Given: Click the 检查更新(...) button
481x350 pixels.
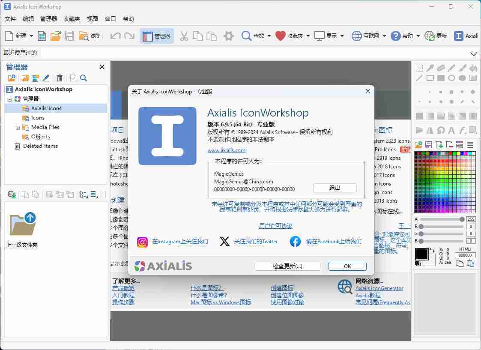Looking at the screenshot, I should (x=287, y=266).
